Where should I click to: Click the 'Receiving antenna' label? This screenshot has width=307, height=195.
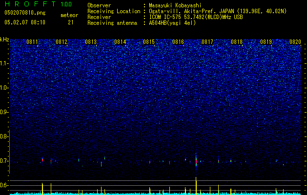[112, 23]
